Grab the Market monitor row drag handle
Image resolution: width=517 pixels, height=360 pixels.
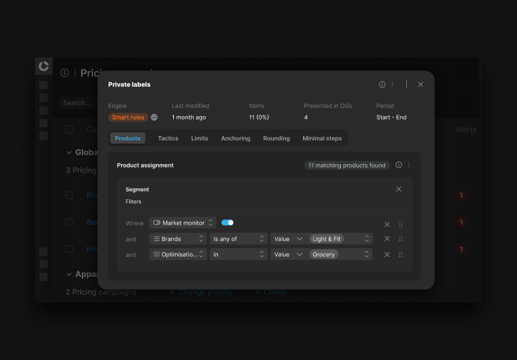pos(401,225)
